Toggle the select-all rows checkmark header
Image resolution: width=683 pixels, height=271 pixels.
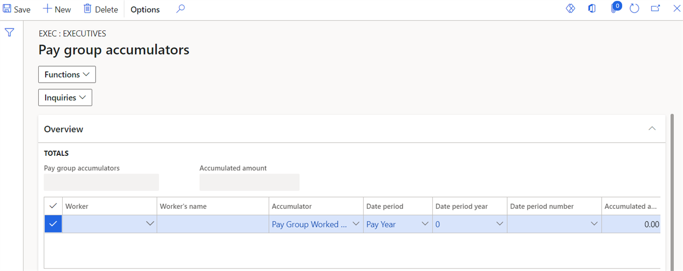53,206
